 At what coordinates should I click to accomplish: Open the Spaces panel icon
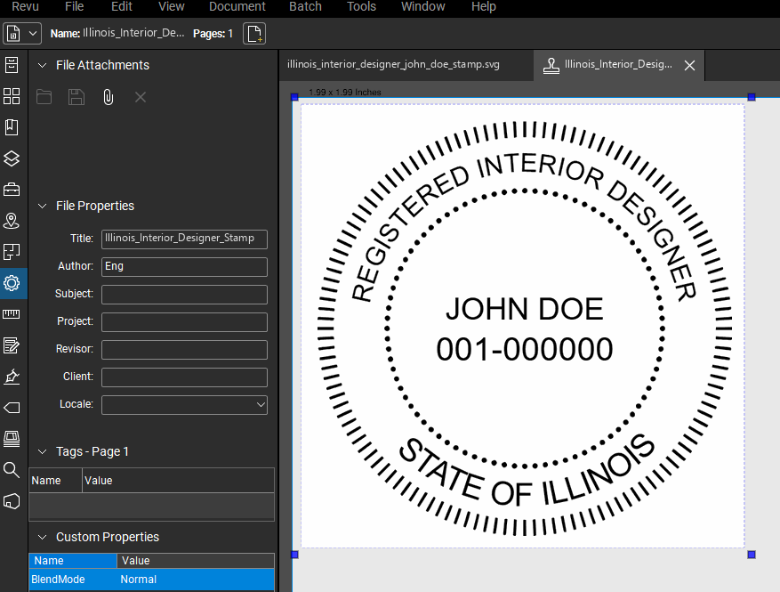click(12, 252)
